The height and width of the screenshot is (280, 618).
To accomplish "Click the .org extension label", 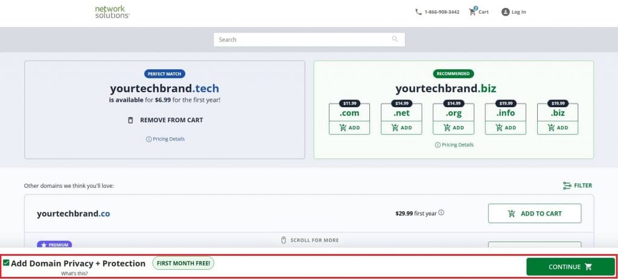I will click(x=453, y=113).
